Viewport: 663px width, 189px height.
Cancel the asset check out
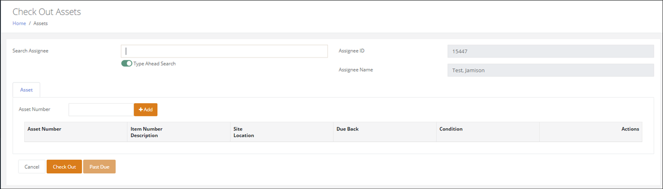pyautogui.click(x=32, y=167)
